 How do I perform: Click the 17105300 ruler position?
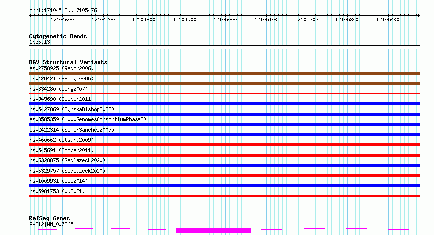[x=347, y=20]
